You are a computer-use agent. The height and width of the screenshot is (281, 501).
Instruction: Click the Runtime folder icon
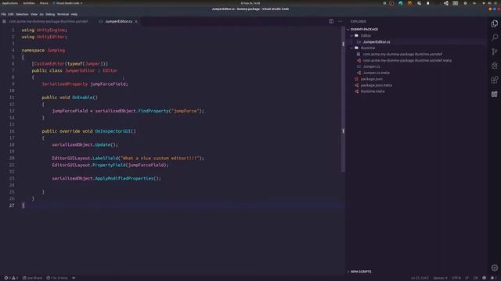tap(357, 48)
